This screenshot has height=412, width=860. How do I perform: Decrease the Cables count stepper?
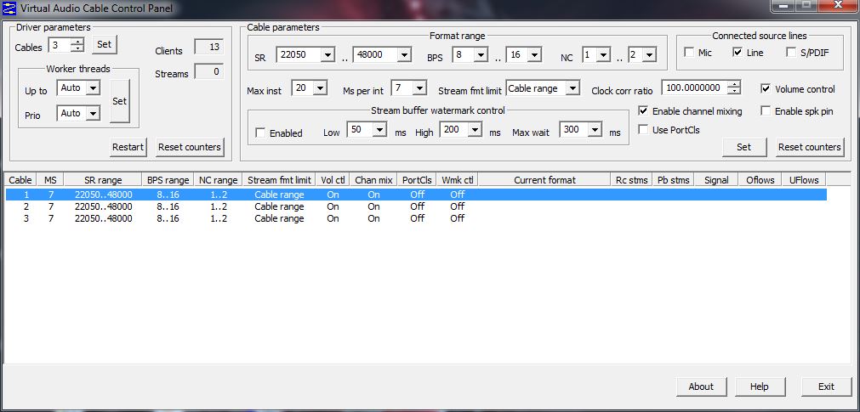click(x=78, y=48)
